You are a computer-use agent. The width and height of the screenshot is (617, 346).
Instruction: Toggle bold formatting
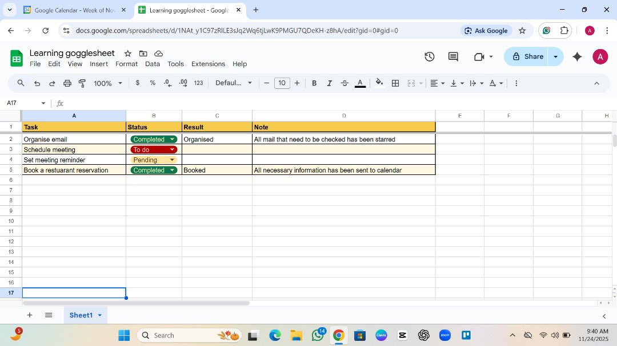point(314,83)
